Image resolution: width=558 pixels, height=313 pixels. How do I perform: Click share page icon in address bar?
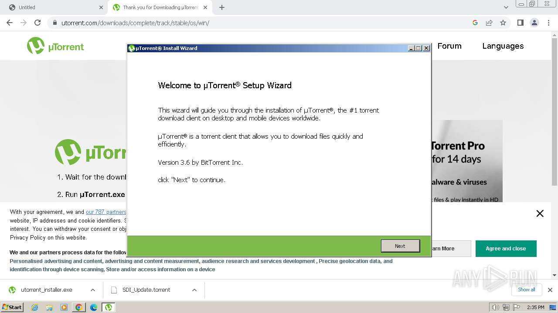489,23
